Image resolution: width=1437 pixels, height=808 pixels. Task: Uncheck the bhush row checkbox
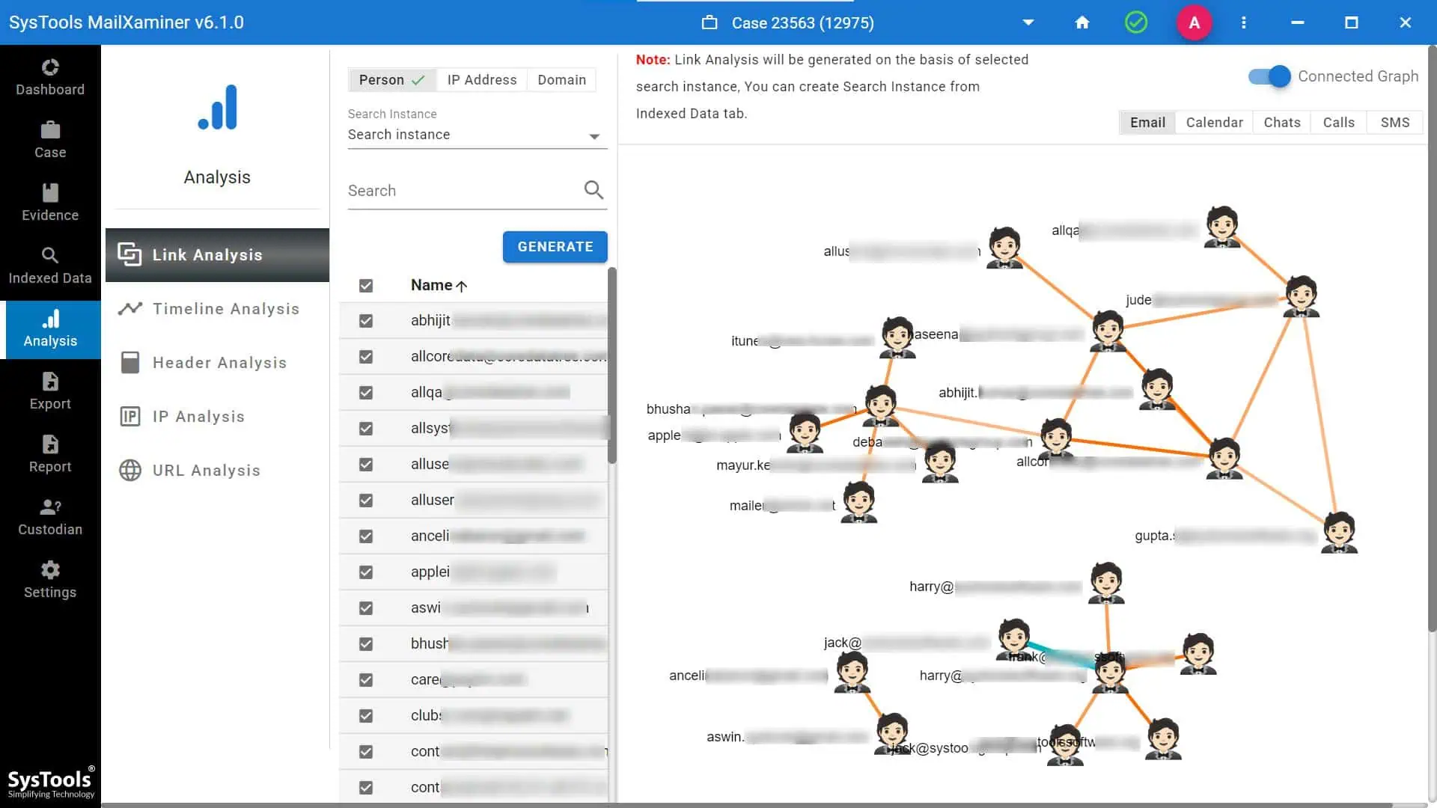366,644
